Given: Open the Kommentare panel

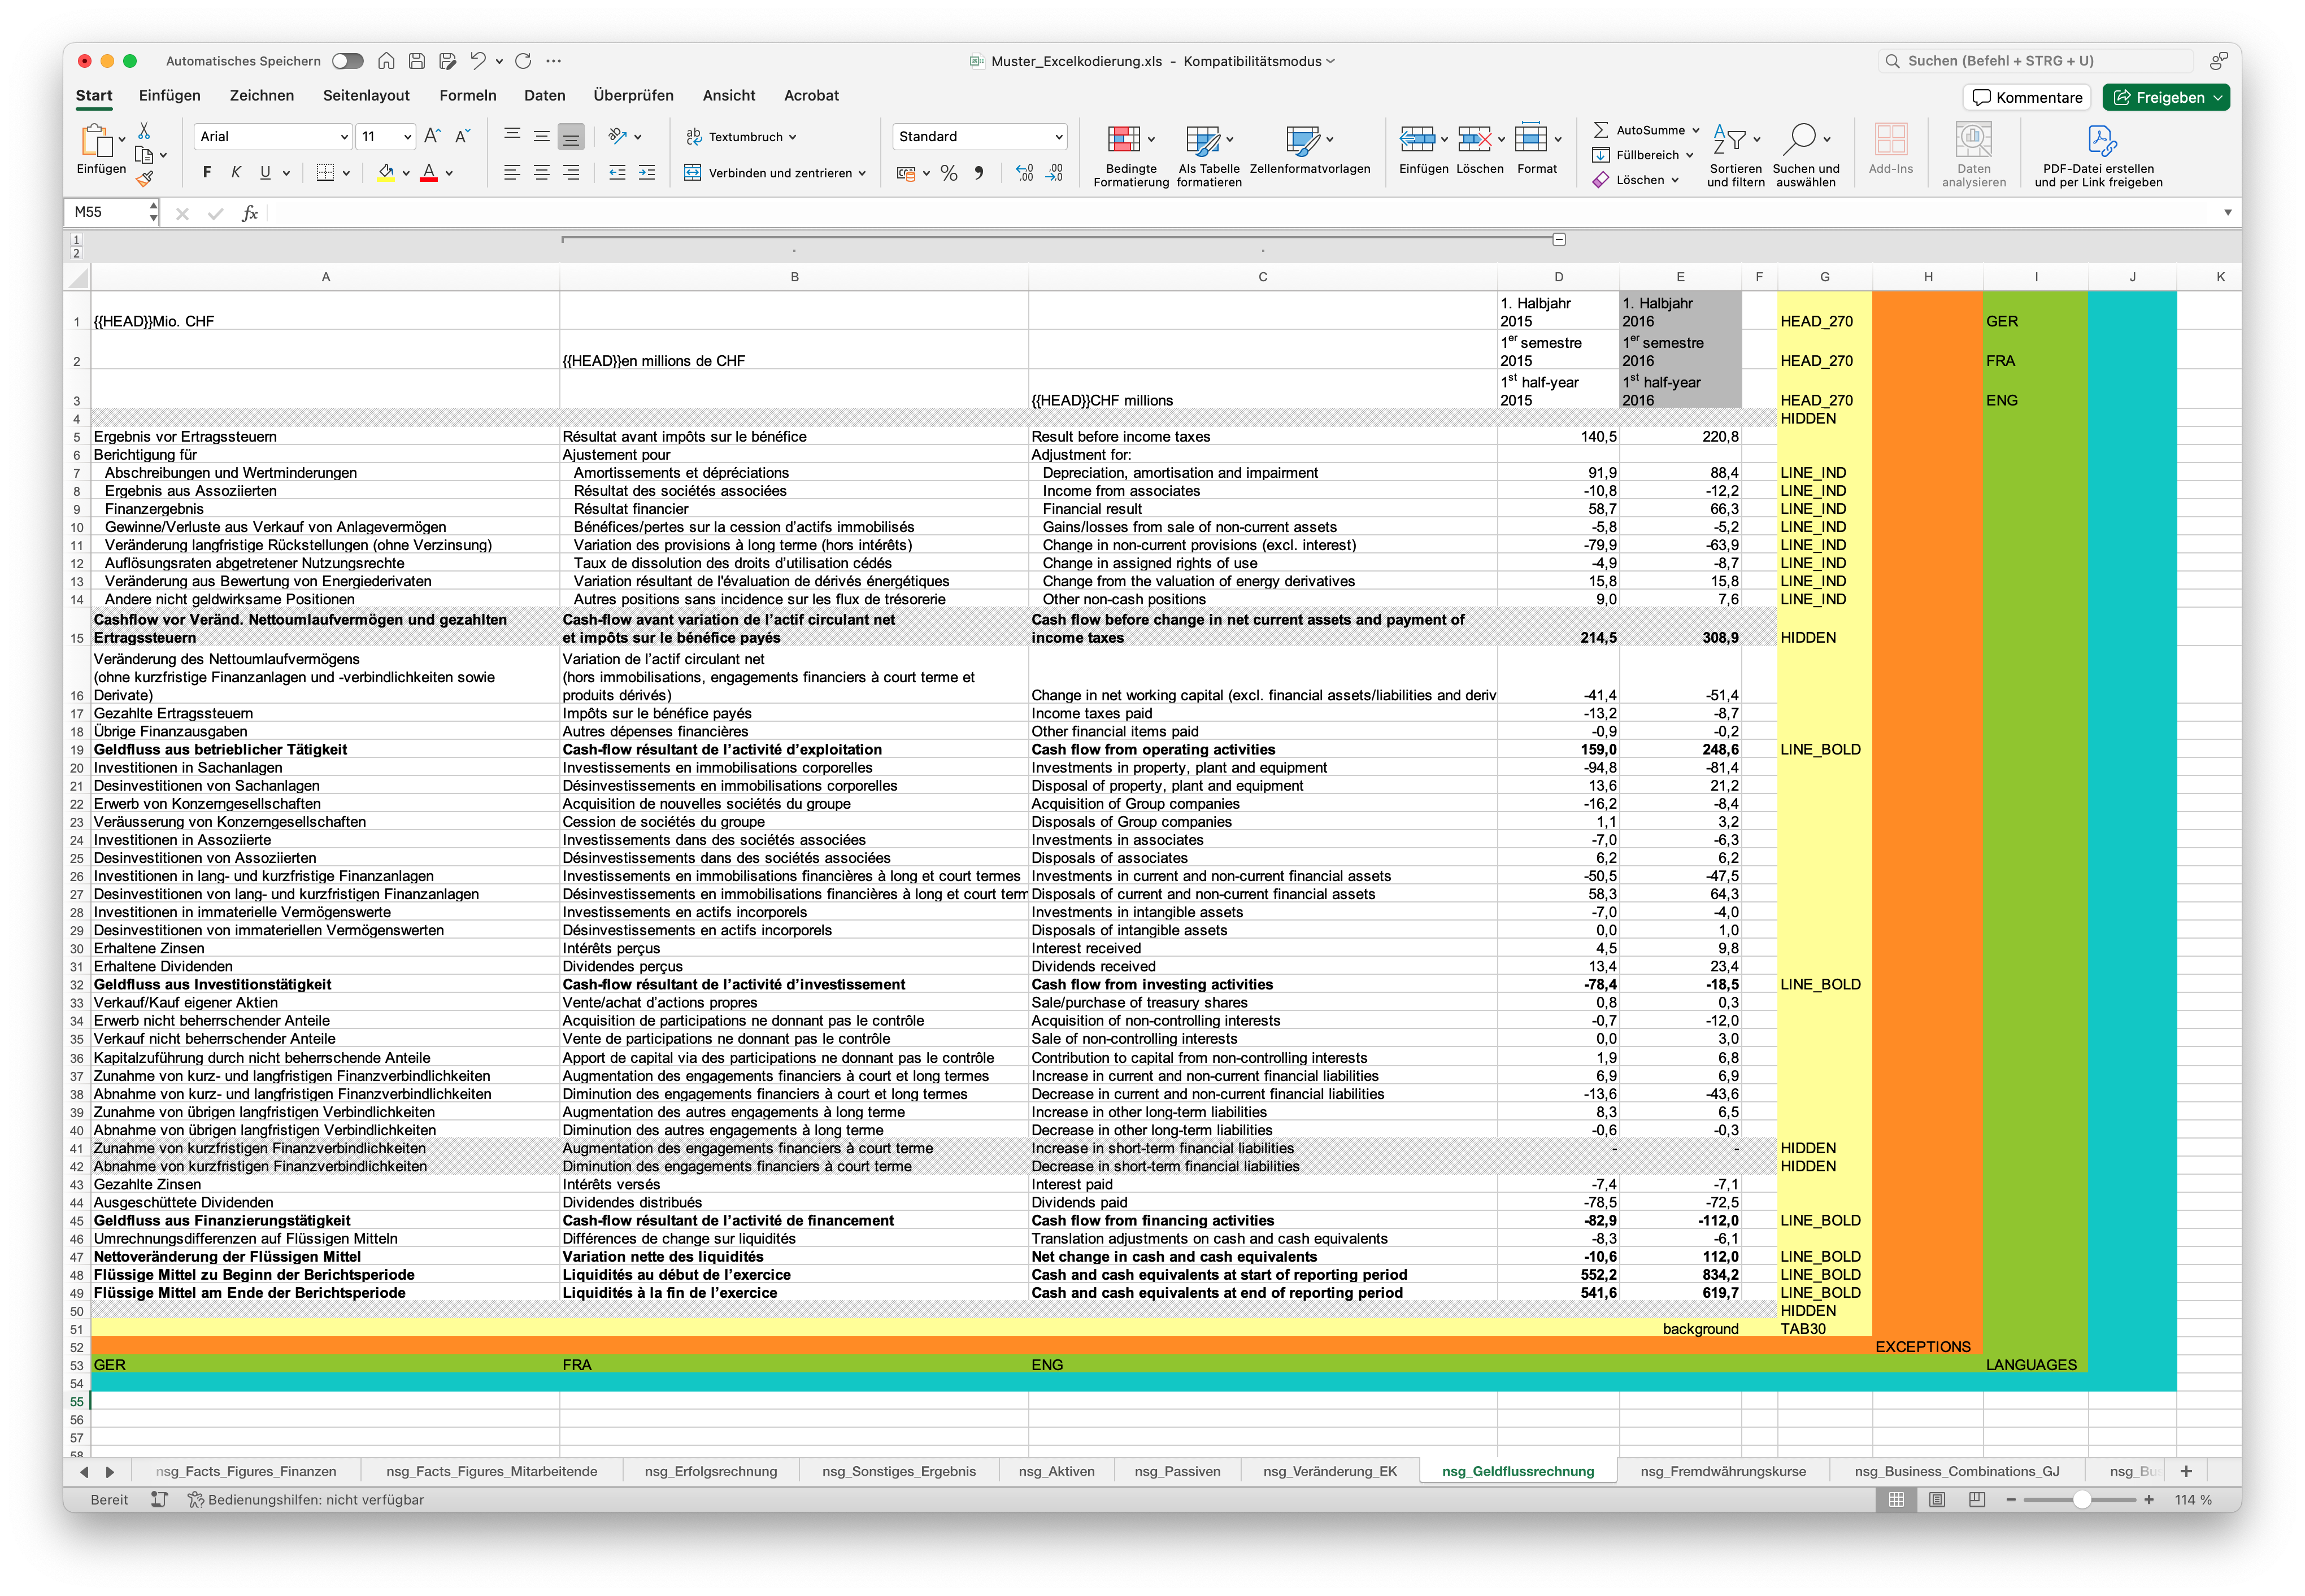Looking at the screenshot, I should click(2026, 97).
